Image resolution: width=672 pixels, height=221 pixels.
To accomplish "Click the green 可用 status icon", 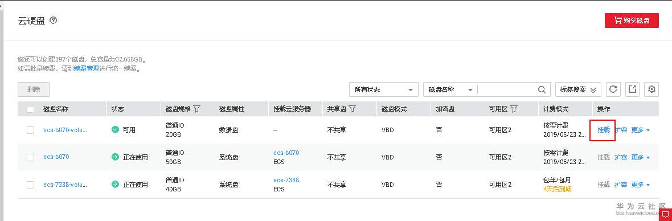I will coord(115,130).
